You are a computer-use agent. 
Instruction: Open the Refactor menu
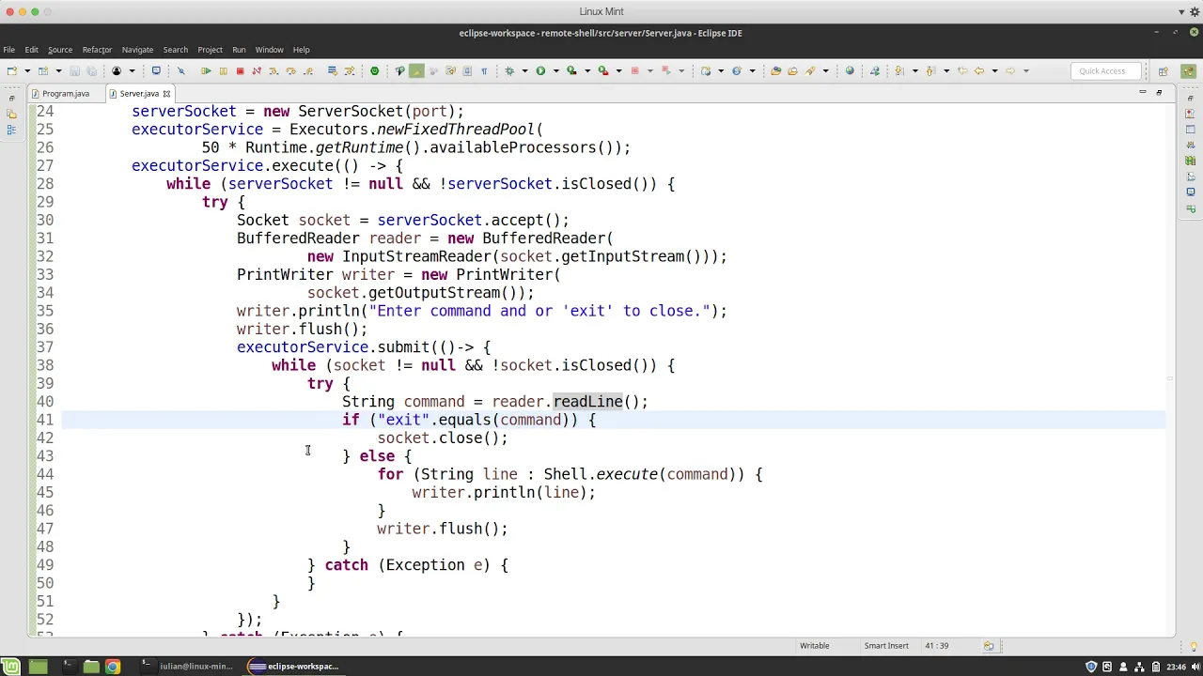click(x=97, y=50)
